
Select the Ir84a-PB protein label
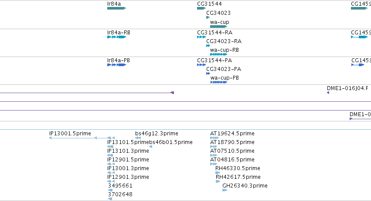click(x=118, y=60)
